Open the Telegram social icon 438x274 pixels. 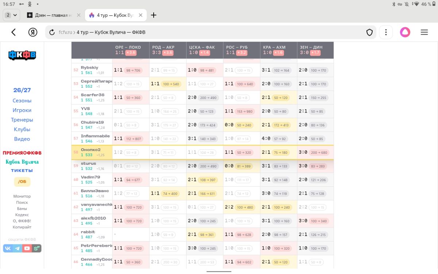(17, 248)
